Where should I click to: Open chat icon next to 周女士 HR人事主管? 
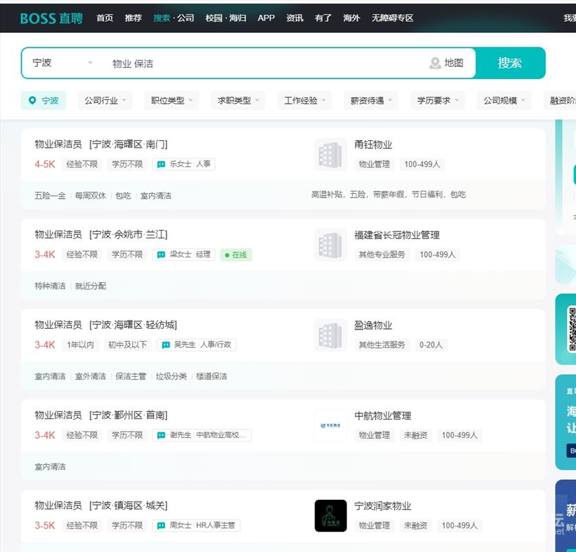161,525
